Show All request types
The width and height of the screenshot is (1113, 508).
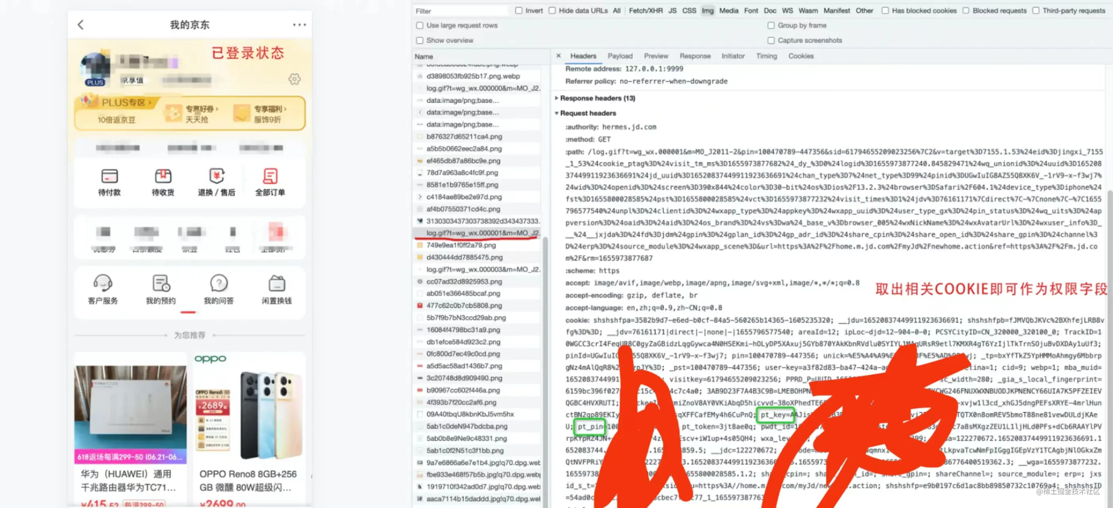(x=616, y=11)
